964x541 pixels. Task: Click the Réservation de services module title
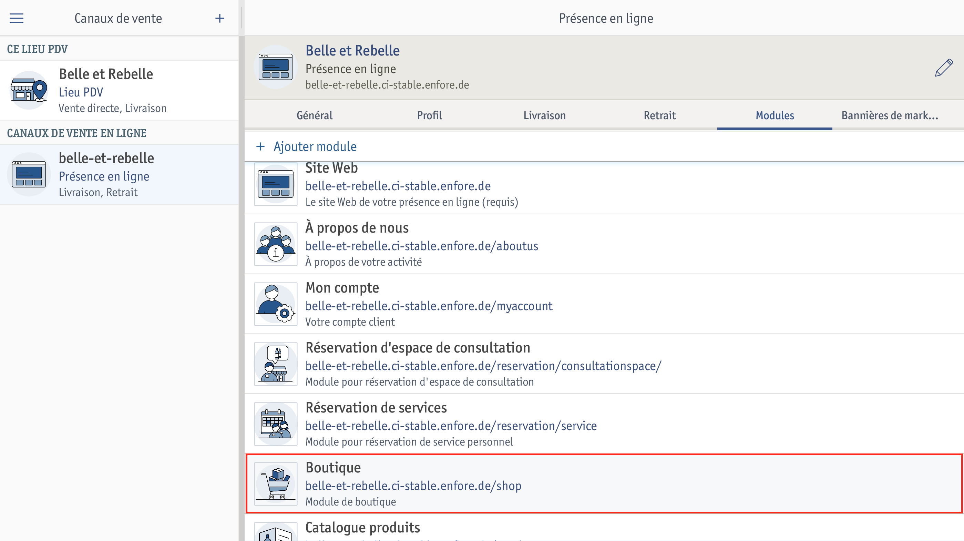point(376,407)
